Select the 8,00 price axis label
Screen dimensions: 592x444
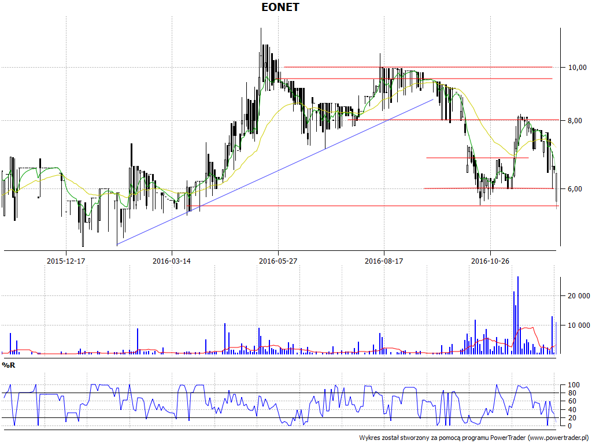(x=576, y=121)
